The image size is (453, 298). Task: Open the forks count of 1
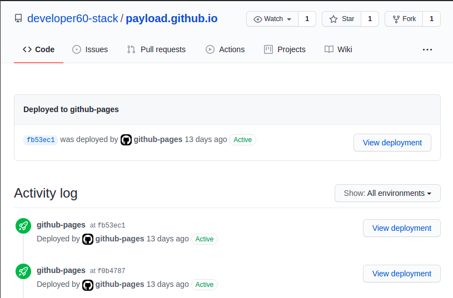(432, 19)
